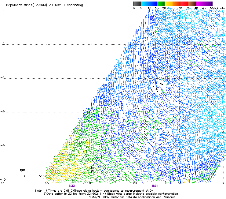
Task: Click the island outline near longitude 51, latitude -9.5
Action: point(91,170)
